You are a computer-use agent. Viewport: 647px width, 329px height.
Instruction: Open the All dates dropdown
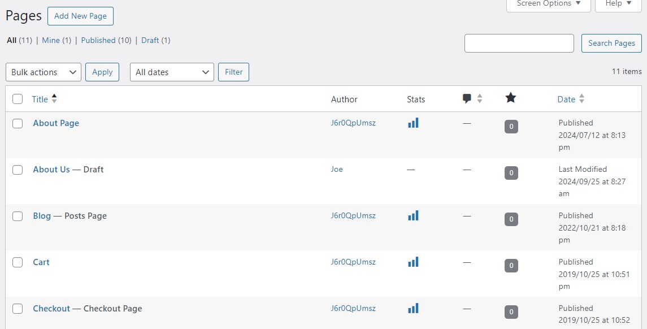(x=172, y=72)
